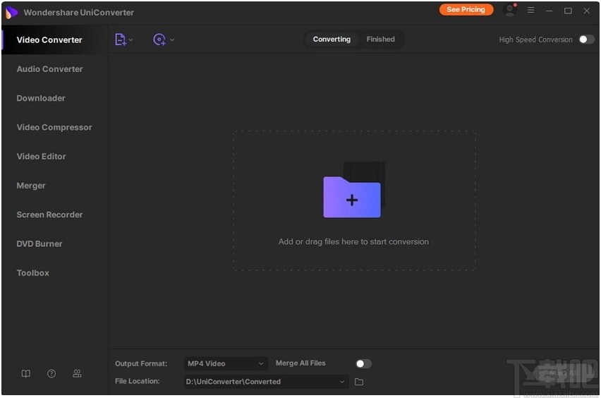
Task: Open the File Location path dropdown
Action: tap(266, 382)
